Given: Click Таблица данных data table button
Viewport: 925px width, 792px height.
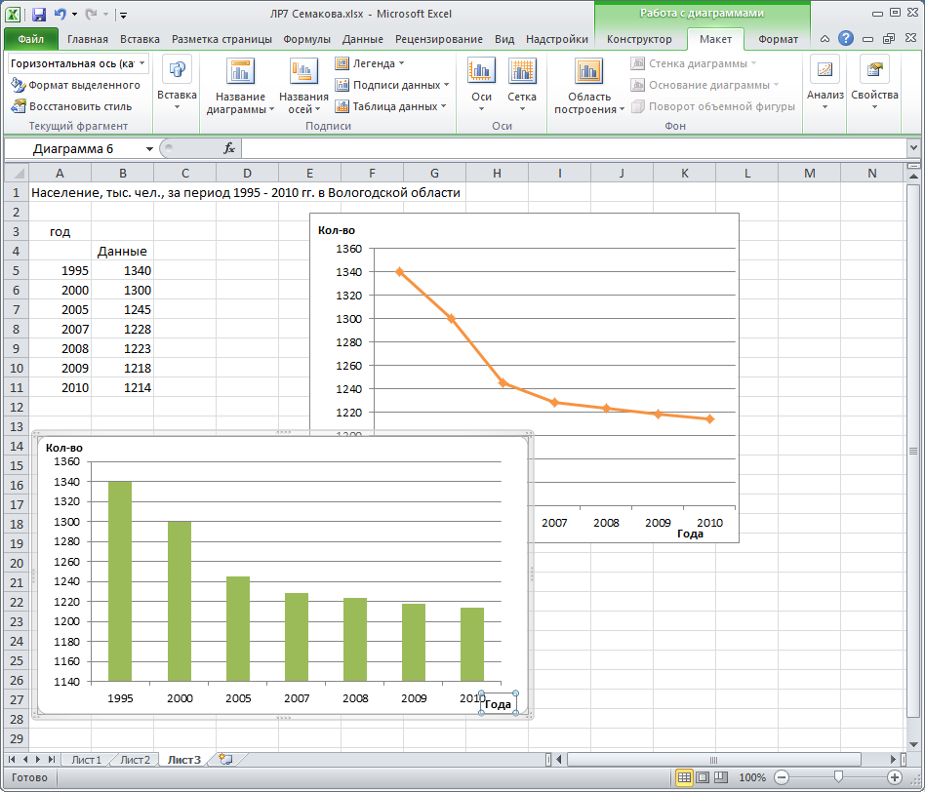Looking at the screenshot, I should pyautogui.click(x=390, y=106).
